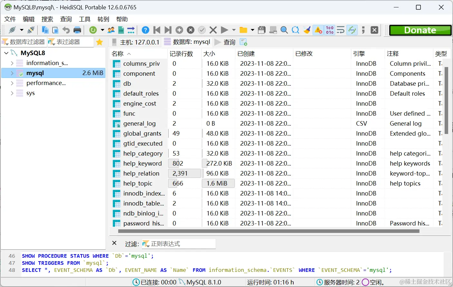Image resolution: width=453 pixels, height=287 pixels.
Task: Sort by the 名称 column header
Action: (x=139, y=54)
